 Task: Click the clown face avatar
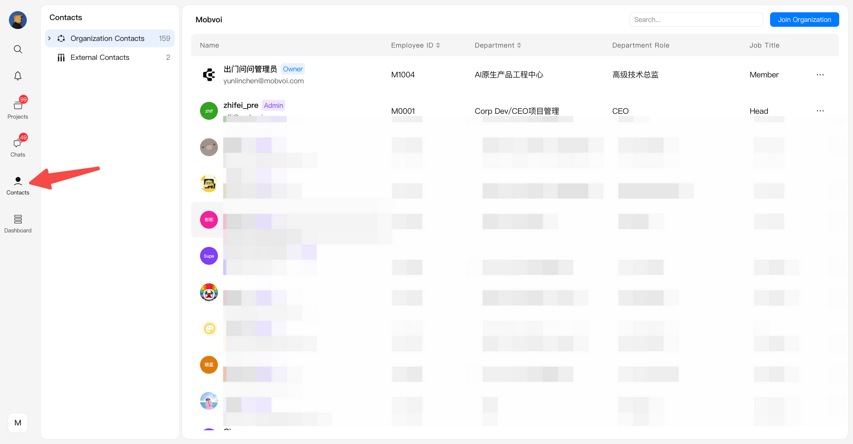tap(209, 292)
